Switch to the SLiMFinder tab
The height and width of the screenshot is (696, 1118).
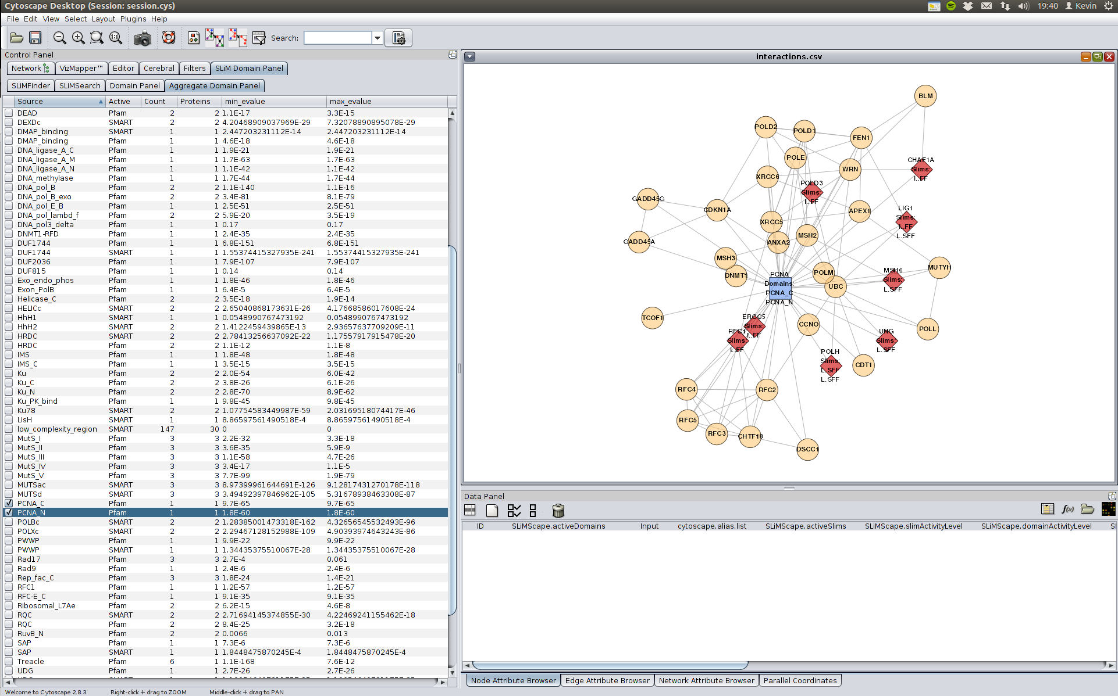pos(31,85)
